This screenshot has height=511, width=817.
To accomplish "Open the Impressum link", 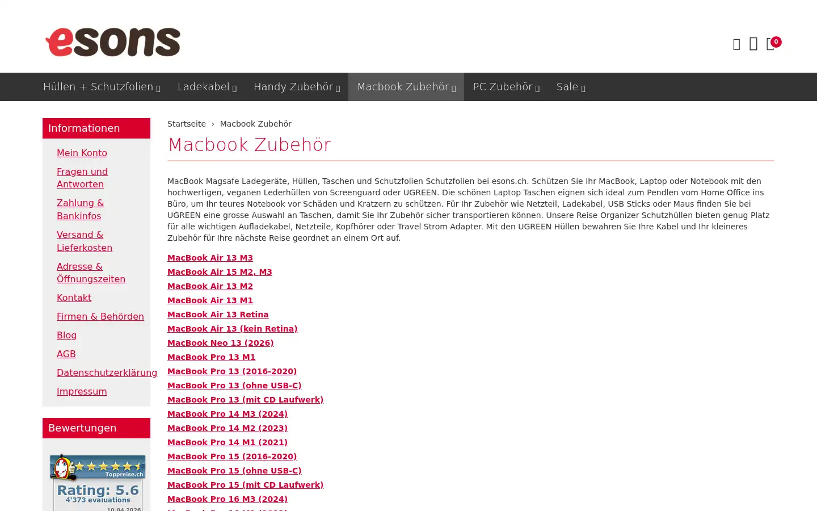I will pyautogui.click(x=82, y=391).
